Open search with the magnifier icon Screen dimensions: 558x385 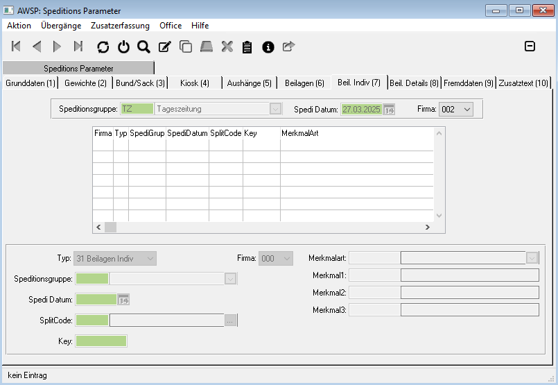pos(143,46)
